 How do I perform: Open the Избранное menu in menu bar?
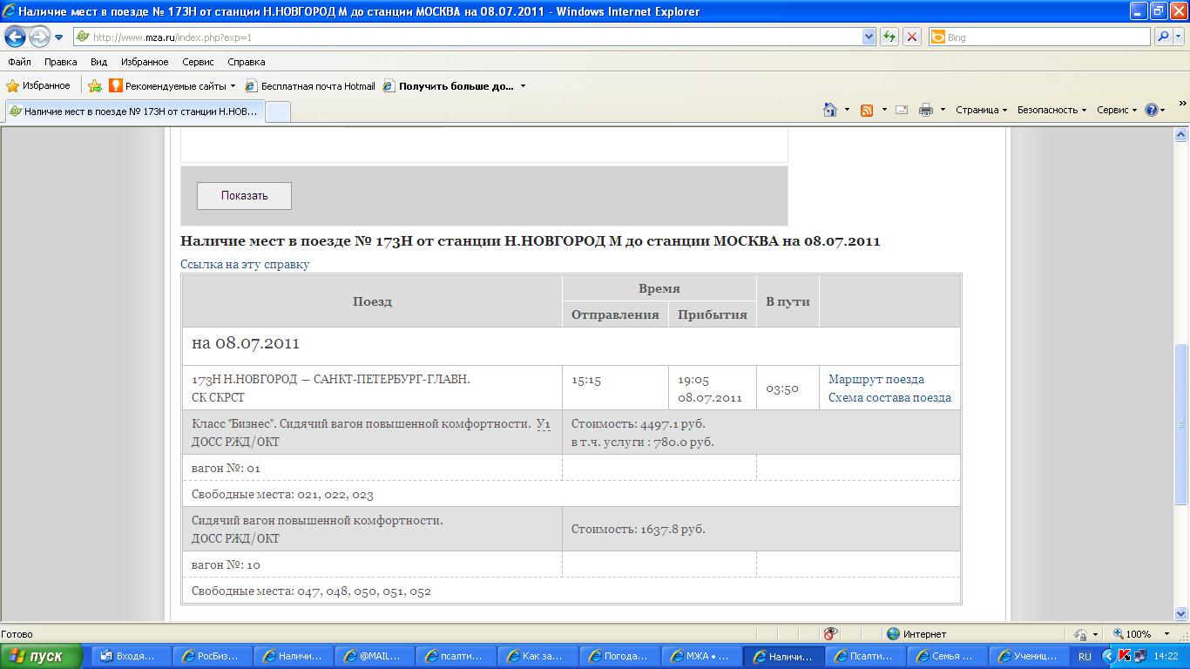(145, 62)
